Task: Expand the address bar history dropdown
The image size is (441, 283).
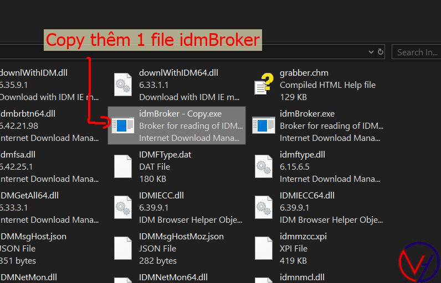Action: click(x=371, y=52)
